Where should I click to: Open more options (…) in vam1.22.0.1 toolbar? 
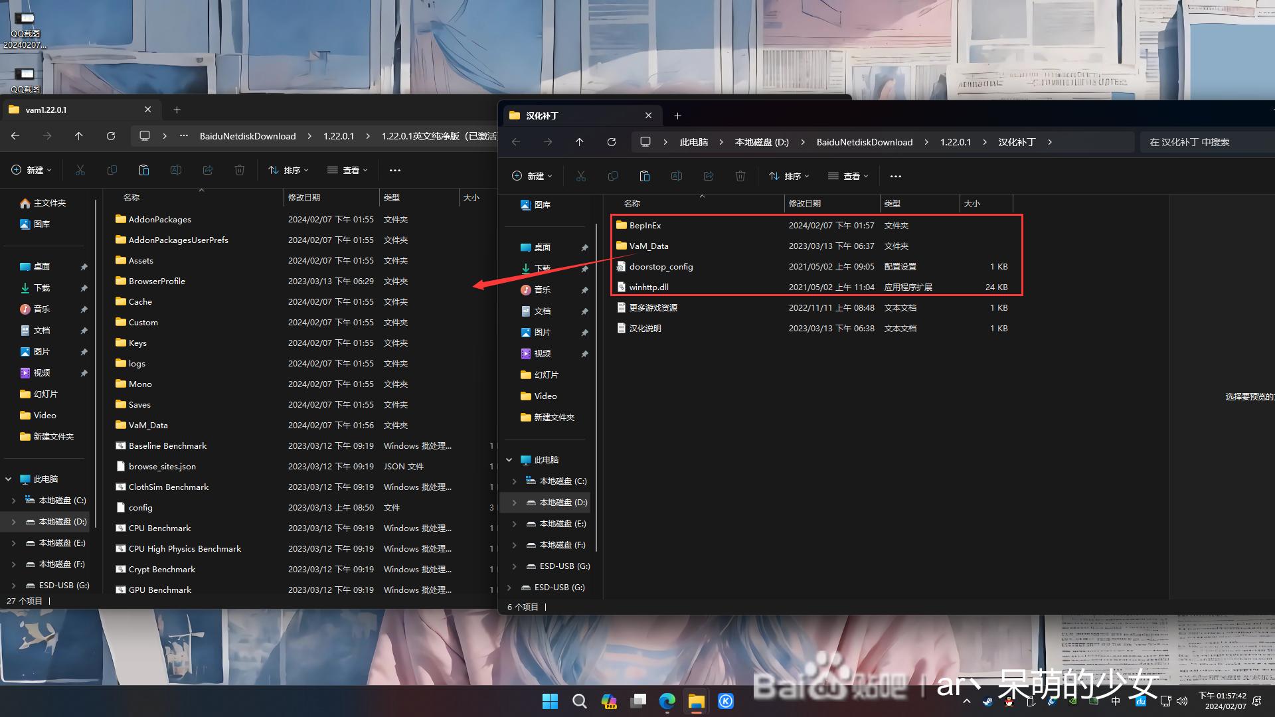395,170
